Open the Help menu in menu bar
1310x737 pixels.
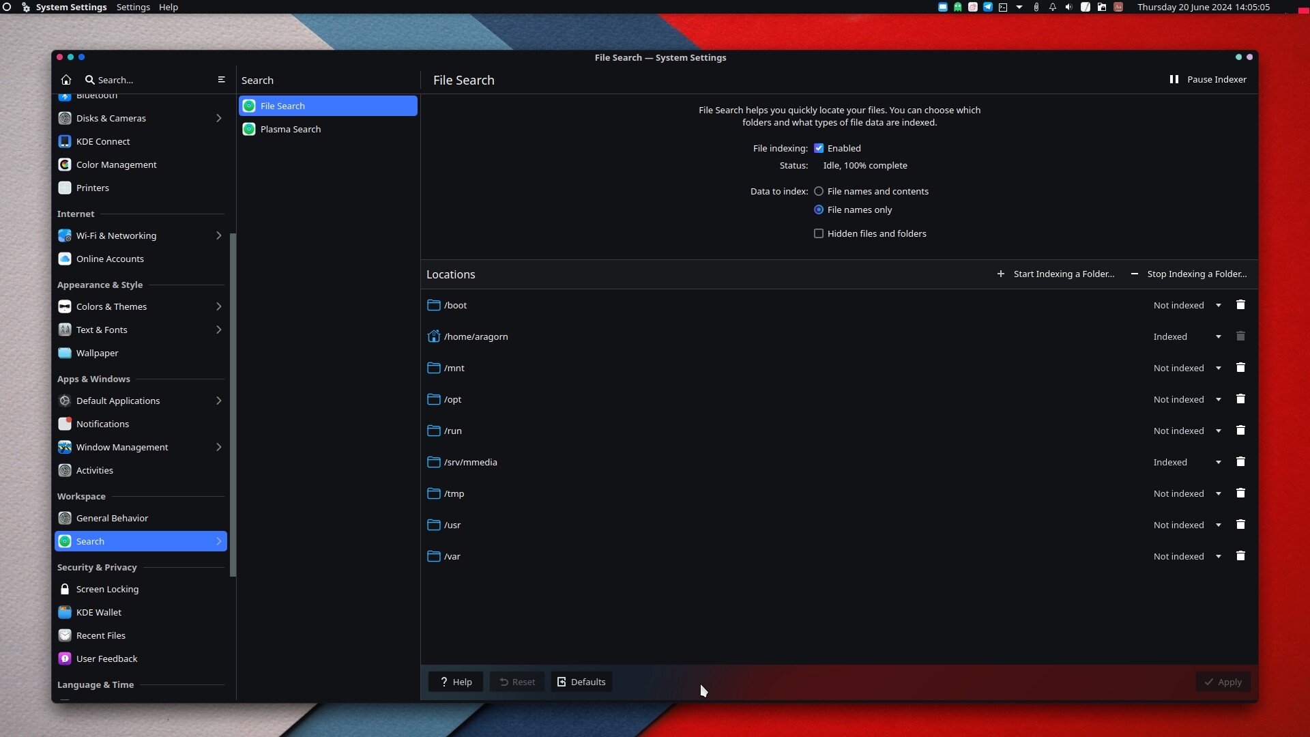(x=169, y=7)
